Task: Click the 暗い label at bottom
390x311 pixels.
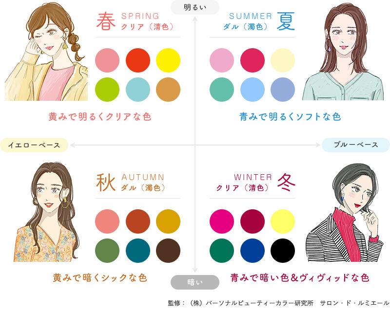Action: point(195,282)
